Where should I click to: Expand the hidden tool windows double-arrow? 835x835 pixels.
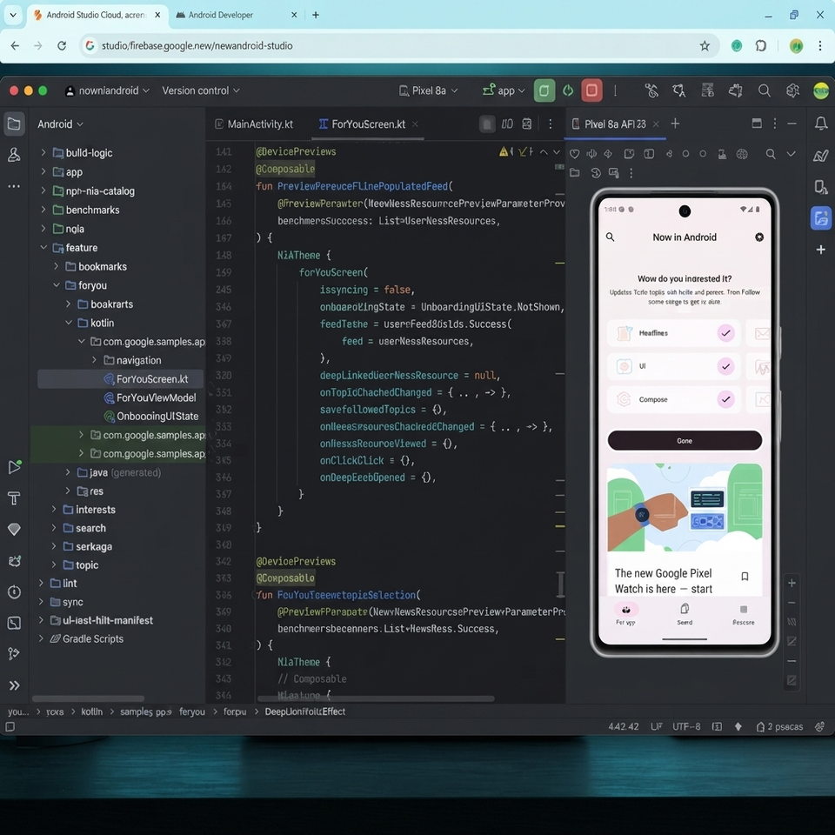15,685
